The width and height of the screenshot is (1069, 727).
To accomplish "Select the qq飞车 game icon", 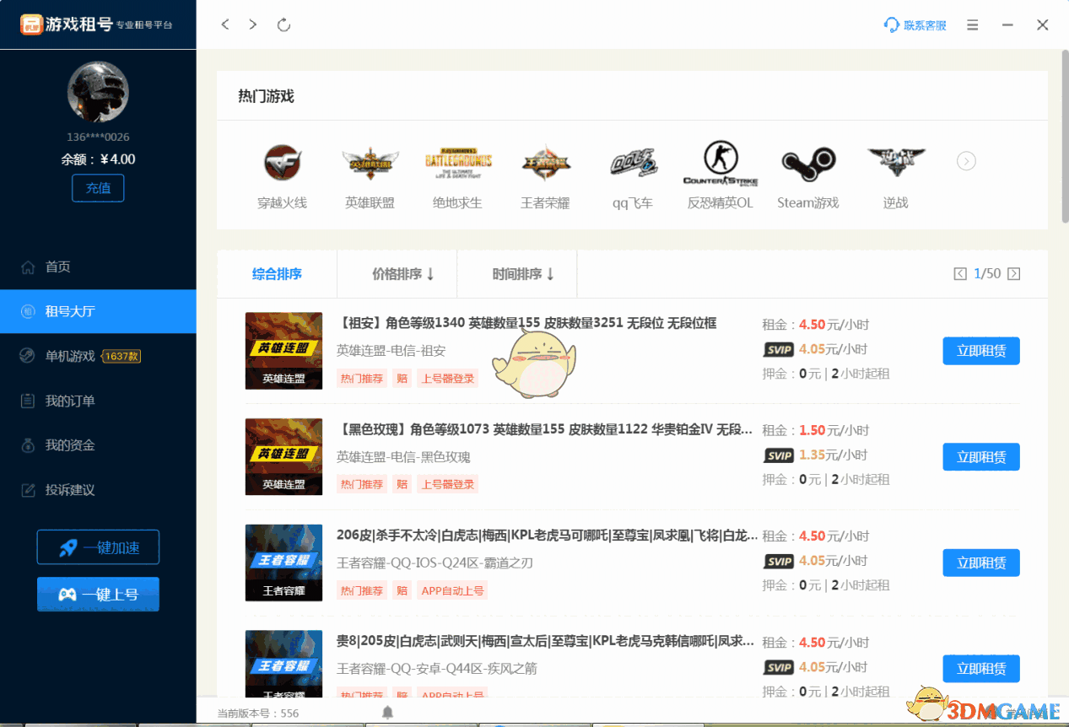I will [633, 163].
